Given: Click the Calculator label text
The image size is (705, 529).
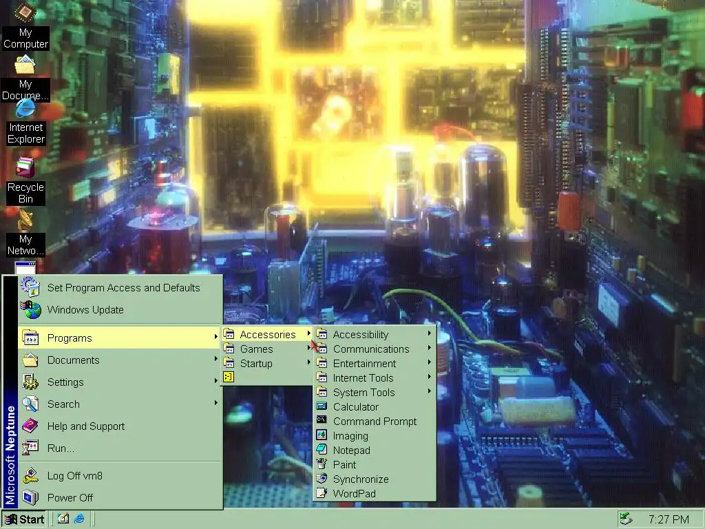Looking at the screenshot, I should (356, 406).
